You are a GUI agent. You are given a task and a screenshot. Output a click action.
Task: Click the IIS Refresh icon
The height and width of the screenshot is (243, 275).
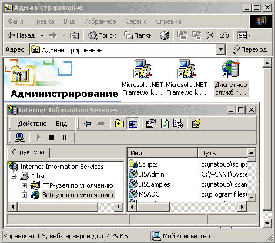tap(165, 124)
